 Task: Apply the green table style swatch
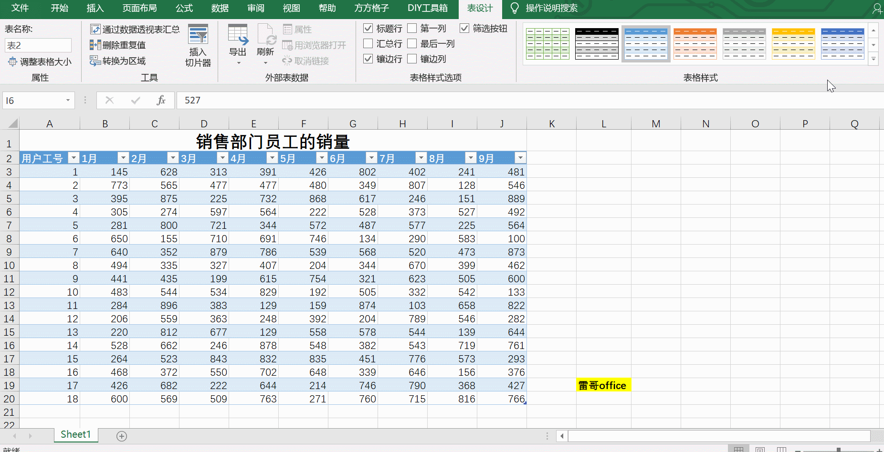click(547, 43)
